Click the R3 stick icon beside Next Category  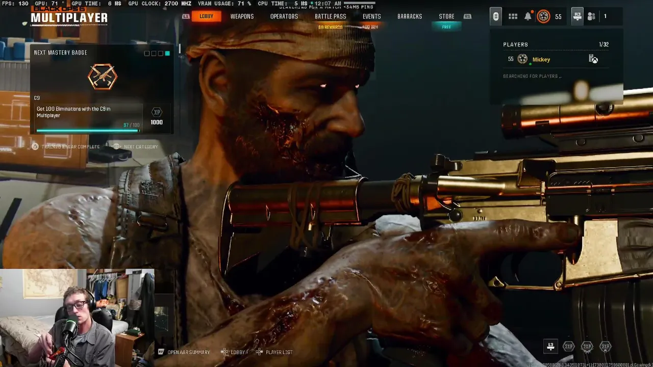click(117, 146)
